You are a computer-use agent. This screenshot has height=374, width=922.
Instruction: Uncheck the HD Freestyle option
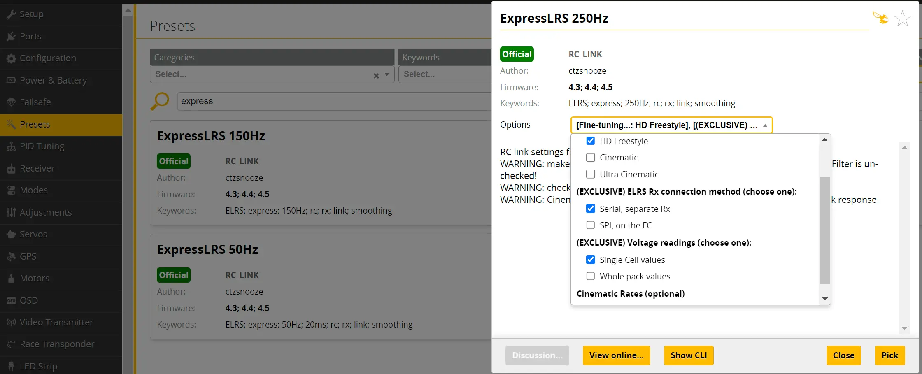pos(590,141)
